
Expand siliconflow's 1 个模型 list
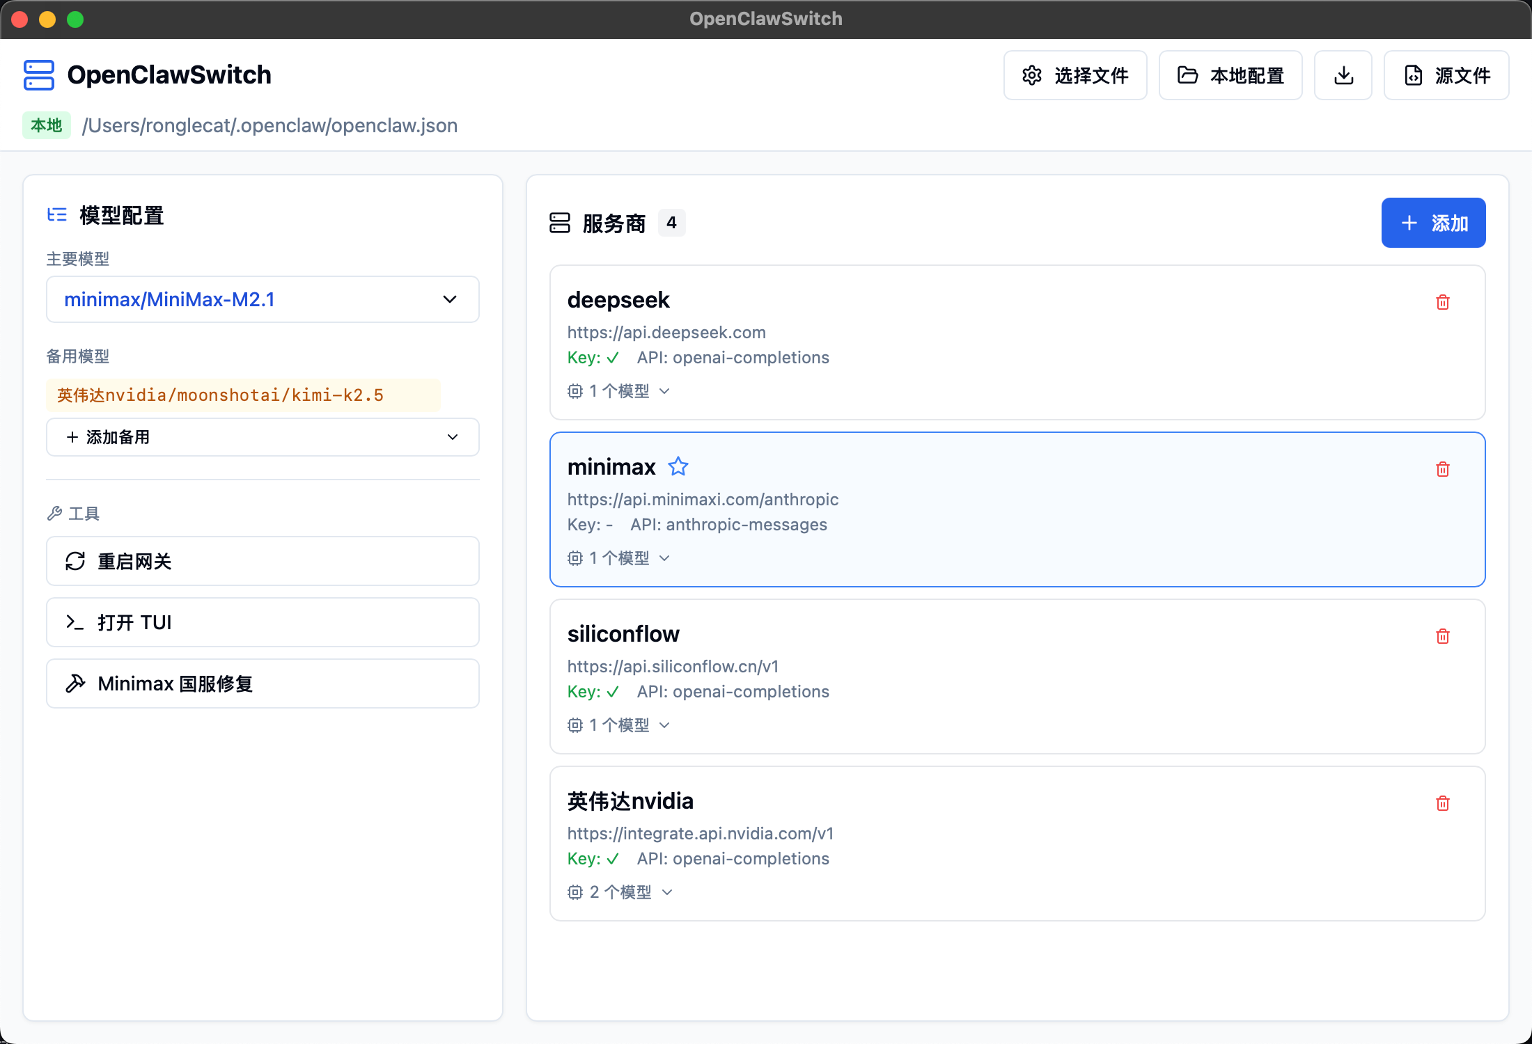click(618, 725)
